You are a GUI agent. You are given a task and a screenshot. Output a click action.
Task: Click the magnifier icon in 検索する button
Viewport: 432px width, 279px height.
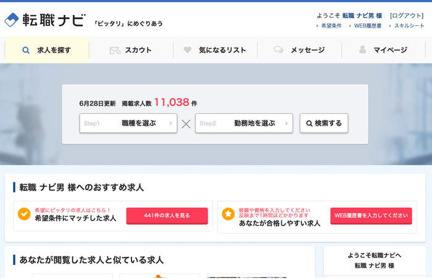[309, 123]
